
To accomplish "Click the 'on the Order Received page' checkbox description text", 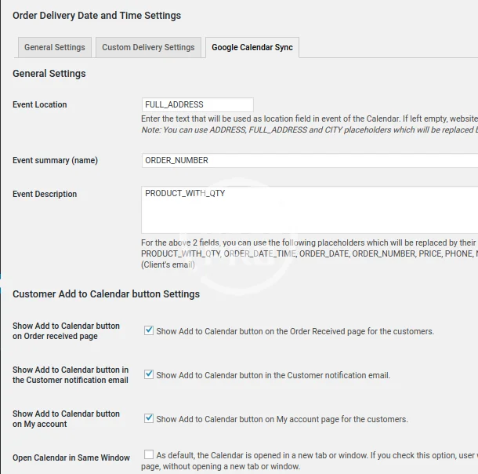I will click(295, 331).
